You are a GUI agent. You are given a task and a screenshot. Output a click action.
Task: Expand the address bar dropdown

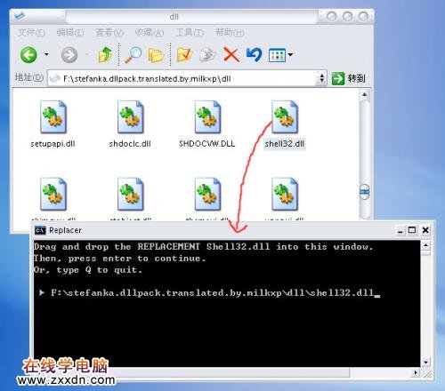(x=321, y=78)
